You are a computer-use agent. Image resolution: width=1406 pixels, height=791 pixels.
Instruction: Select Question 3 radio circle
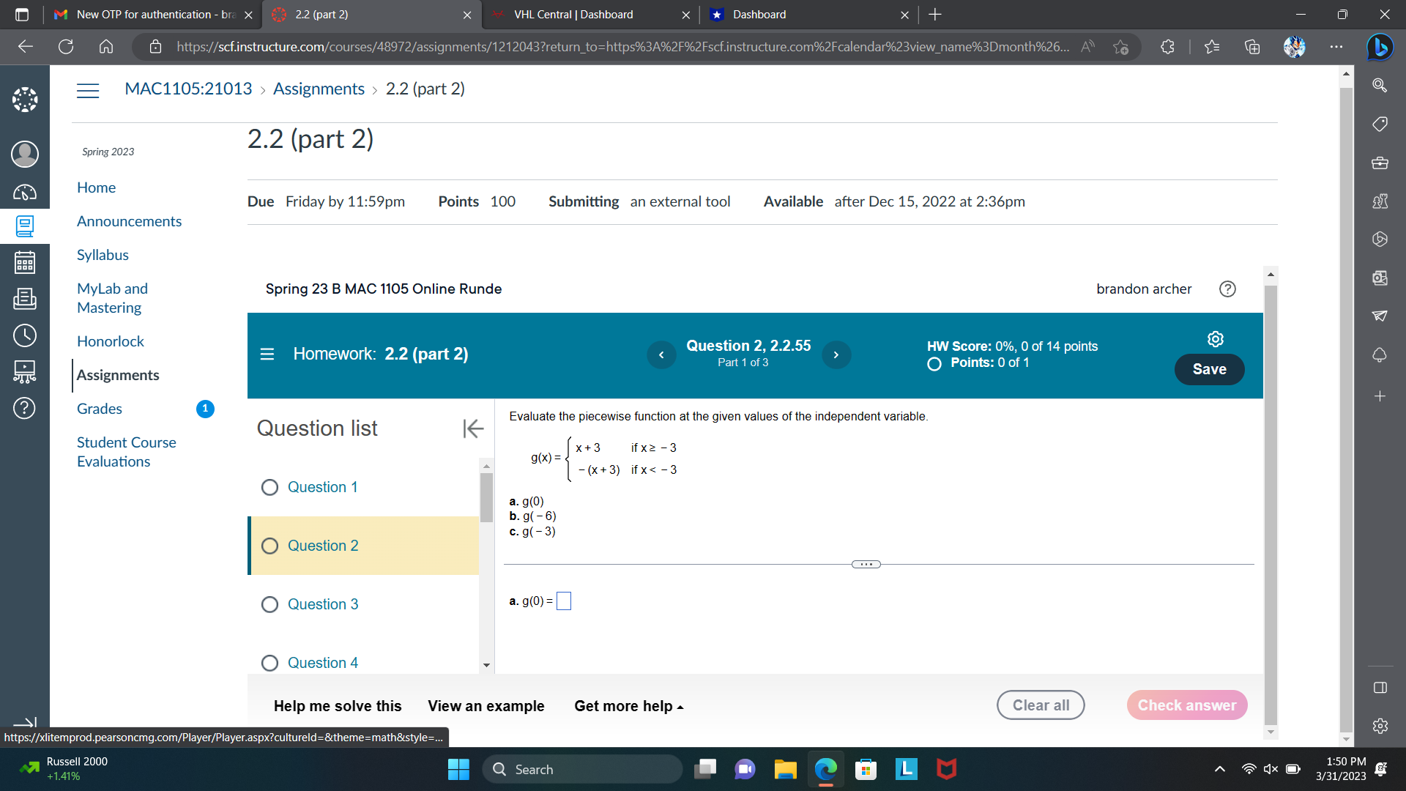click(x=269, y=605)
